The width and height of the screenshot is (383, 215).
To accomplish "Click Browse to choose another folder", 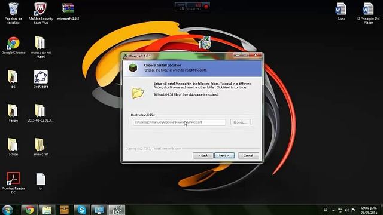I will 241,122.
